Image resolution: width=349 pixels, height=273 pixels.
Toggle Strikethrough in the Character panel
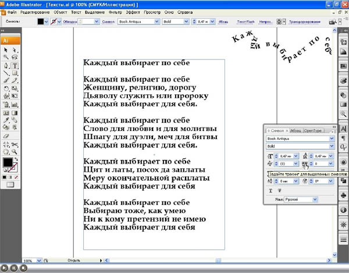280,190
